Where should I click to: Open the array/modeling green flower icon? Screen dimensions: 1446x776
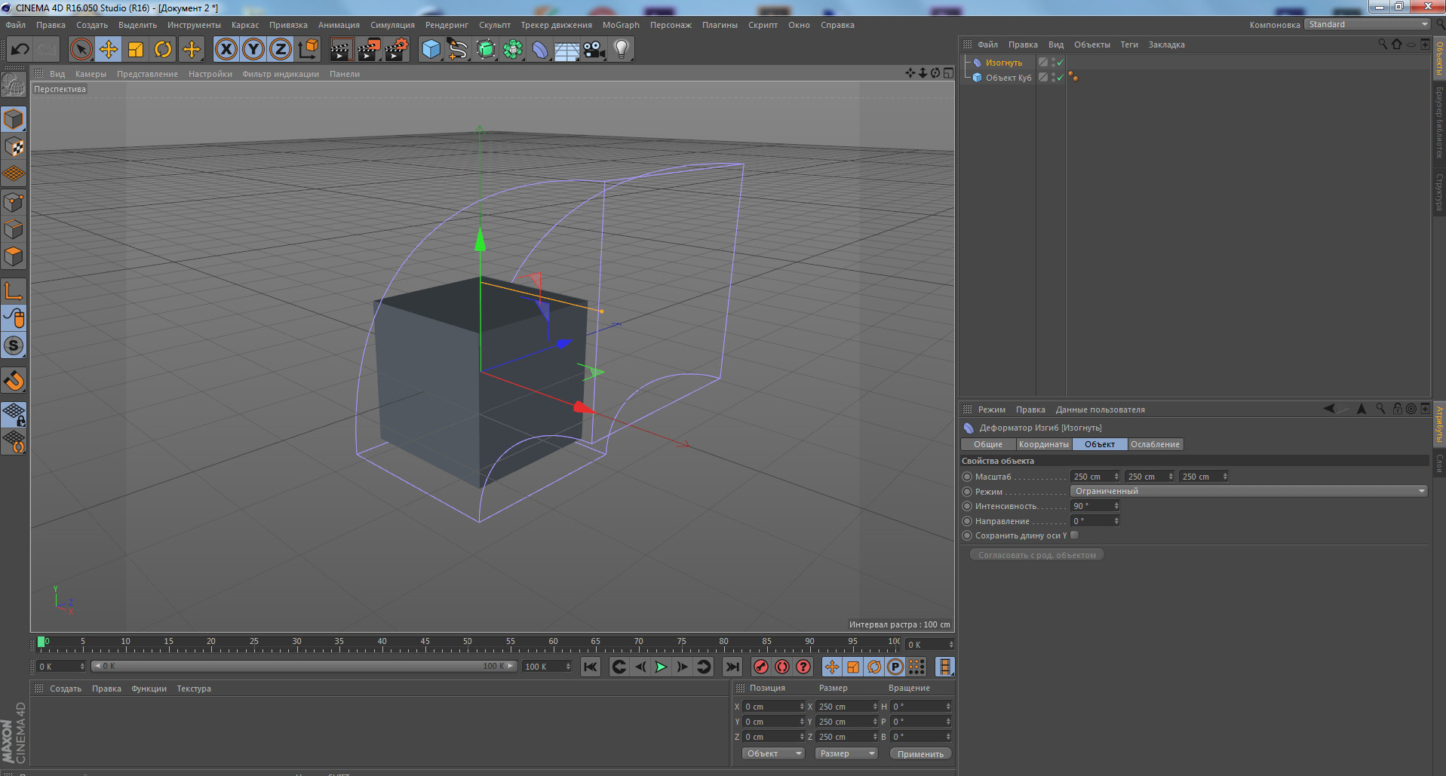(x=513, y=50)
